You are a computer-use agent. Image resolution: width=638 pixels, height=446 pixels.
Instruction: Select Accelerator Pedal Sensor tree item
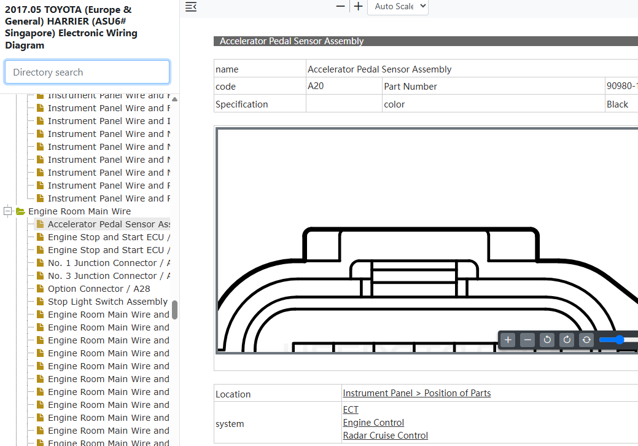[109, 224]
